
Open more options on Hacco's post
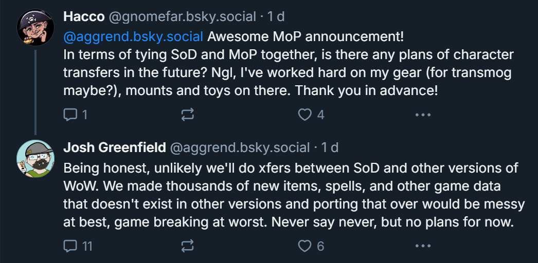click(x=423, y=115)
